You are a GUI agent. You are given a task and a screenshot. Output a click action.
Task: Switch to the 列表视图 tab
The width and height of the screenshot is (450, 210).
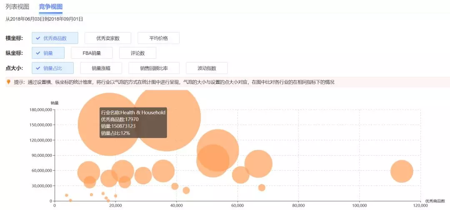17,6
